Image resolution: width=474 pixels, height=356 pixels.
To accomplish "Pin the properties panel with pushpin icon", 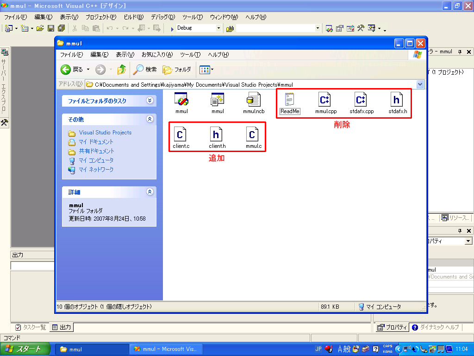I will tap(460, 231).
